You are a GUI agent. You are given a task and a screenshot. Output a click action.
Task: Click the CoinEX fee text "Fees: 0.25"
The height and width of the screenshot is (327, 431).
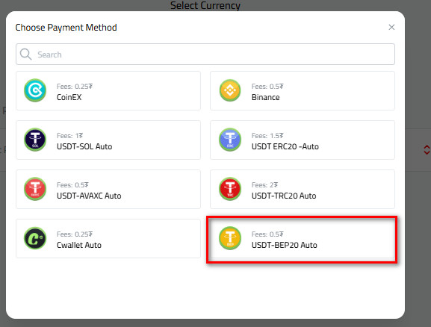click(75, 87)
